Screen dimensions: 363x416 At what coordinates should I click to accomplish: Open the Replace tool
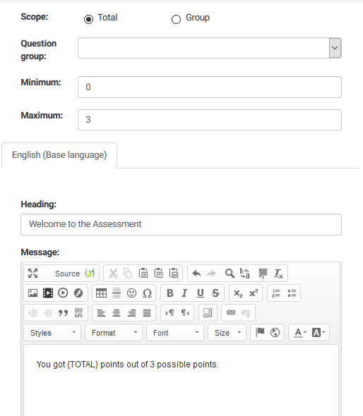(245, 273)
